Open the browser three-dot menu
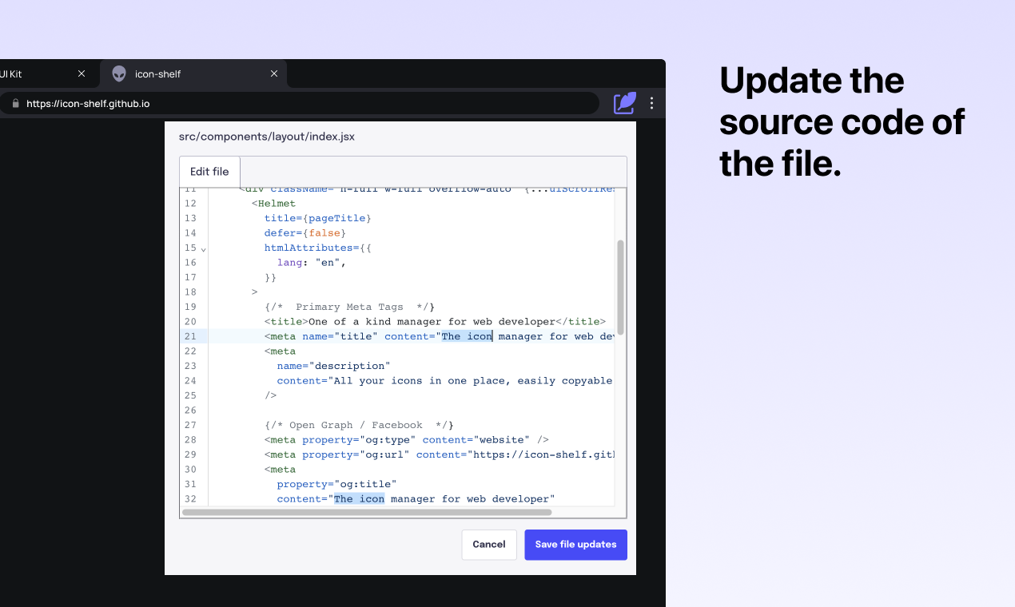Image resolution: width=1015 pixels, height=607 pixels. [651, 103]
